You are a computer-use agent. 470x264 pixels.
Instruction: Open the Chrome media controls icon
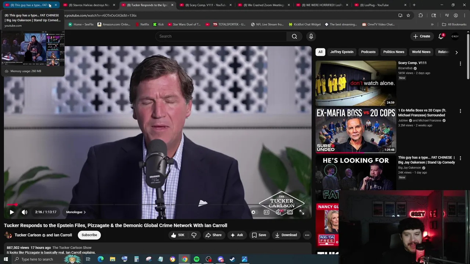coord(447,15)
